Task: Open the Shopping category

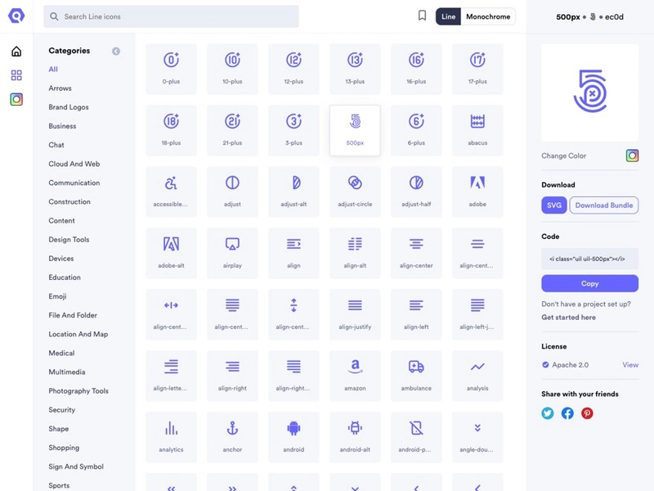Action: coord(64,448)
